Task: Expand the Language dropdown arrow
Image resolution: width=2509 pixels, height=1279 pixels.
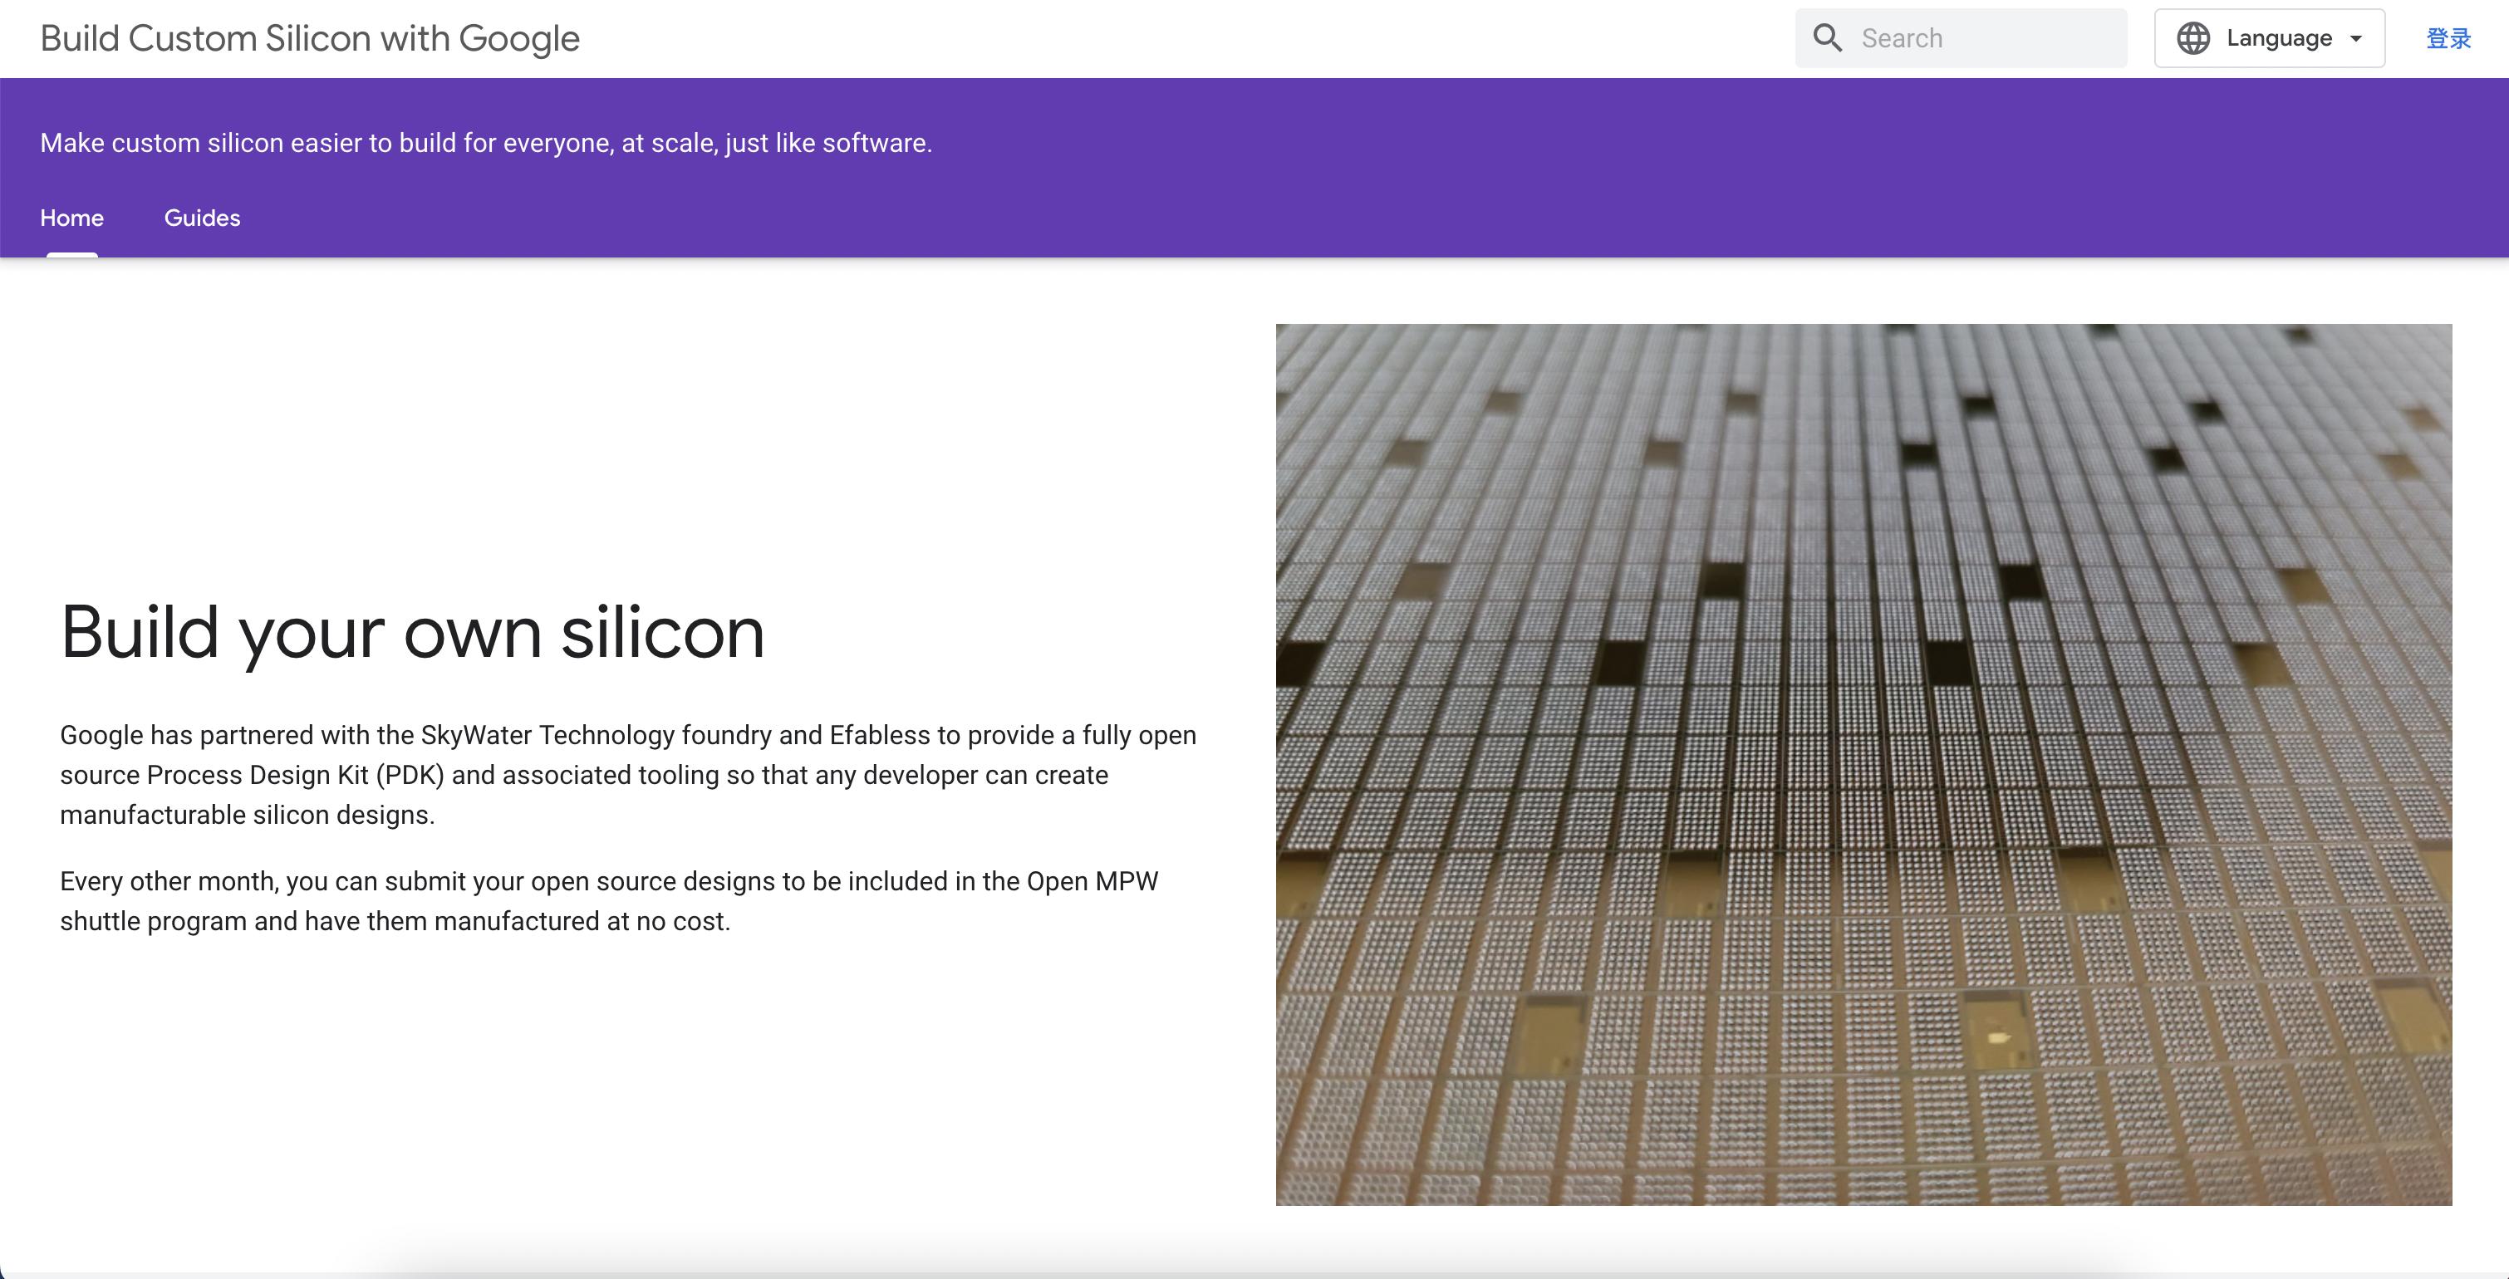Action: point(2356,39)
